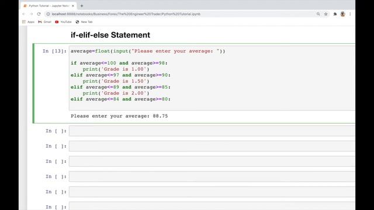Click the first empty code cell below output
Image resolution: width=374 pixels, height=210 pixels.
click(212, 131)
